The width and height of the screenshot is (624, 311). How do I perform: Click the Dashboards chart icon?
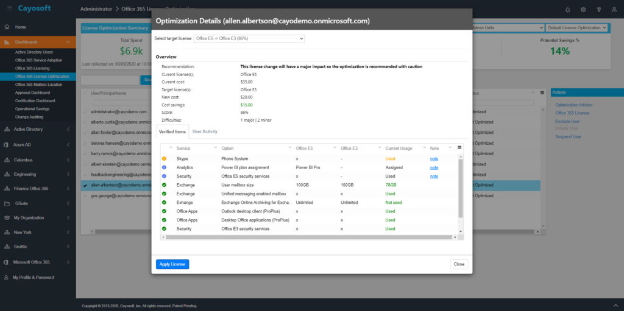click(x=7, y=42)
